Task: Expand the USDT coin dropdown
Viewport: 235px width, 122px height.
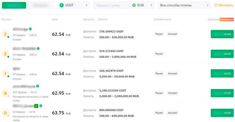Action: point(73,5)
